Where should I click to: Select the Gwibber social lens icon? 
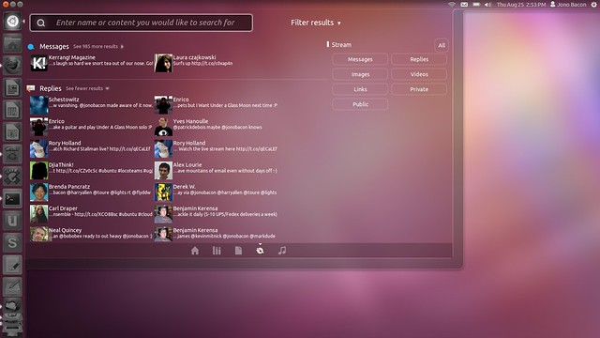tap(260, 251)
